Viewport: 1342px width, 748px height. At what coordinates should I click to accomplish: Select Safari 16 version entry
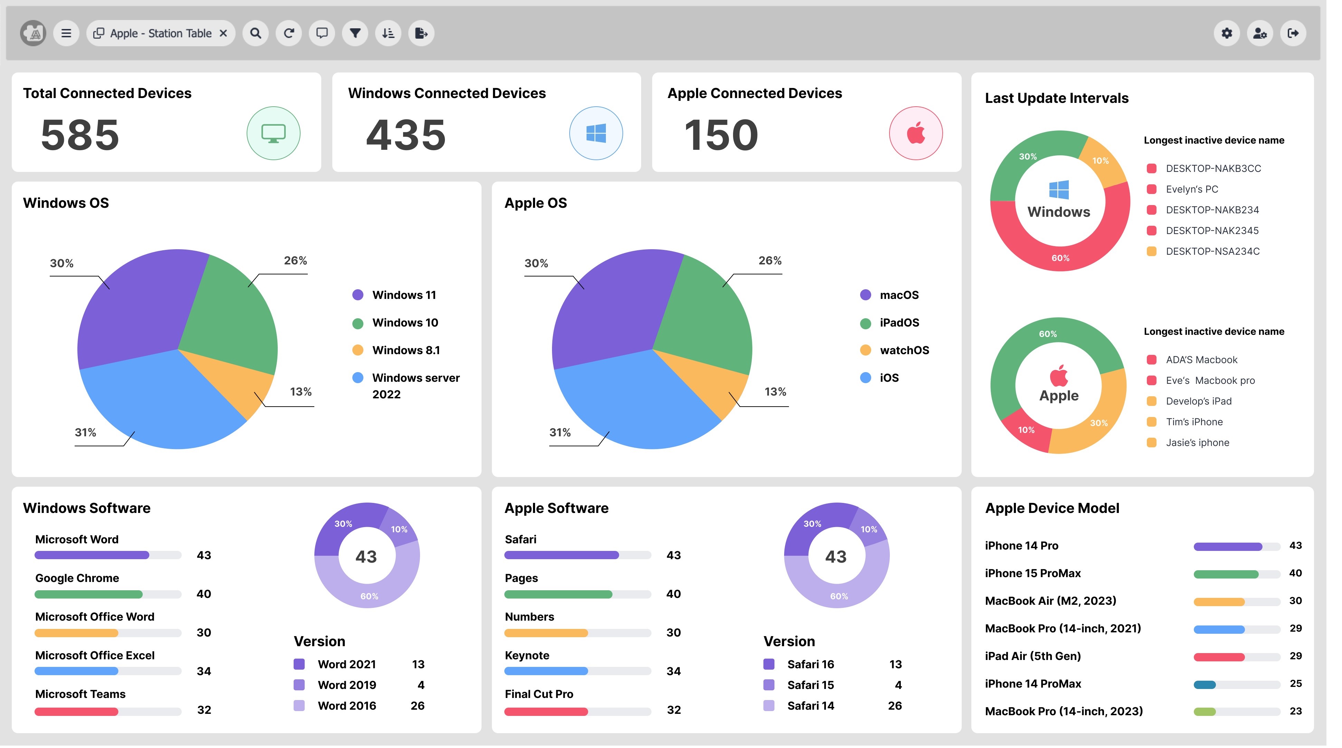pyautogui.click(x=832, y=665)
